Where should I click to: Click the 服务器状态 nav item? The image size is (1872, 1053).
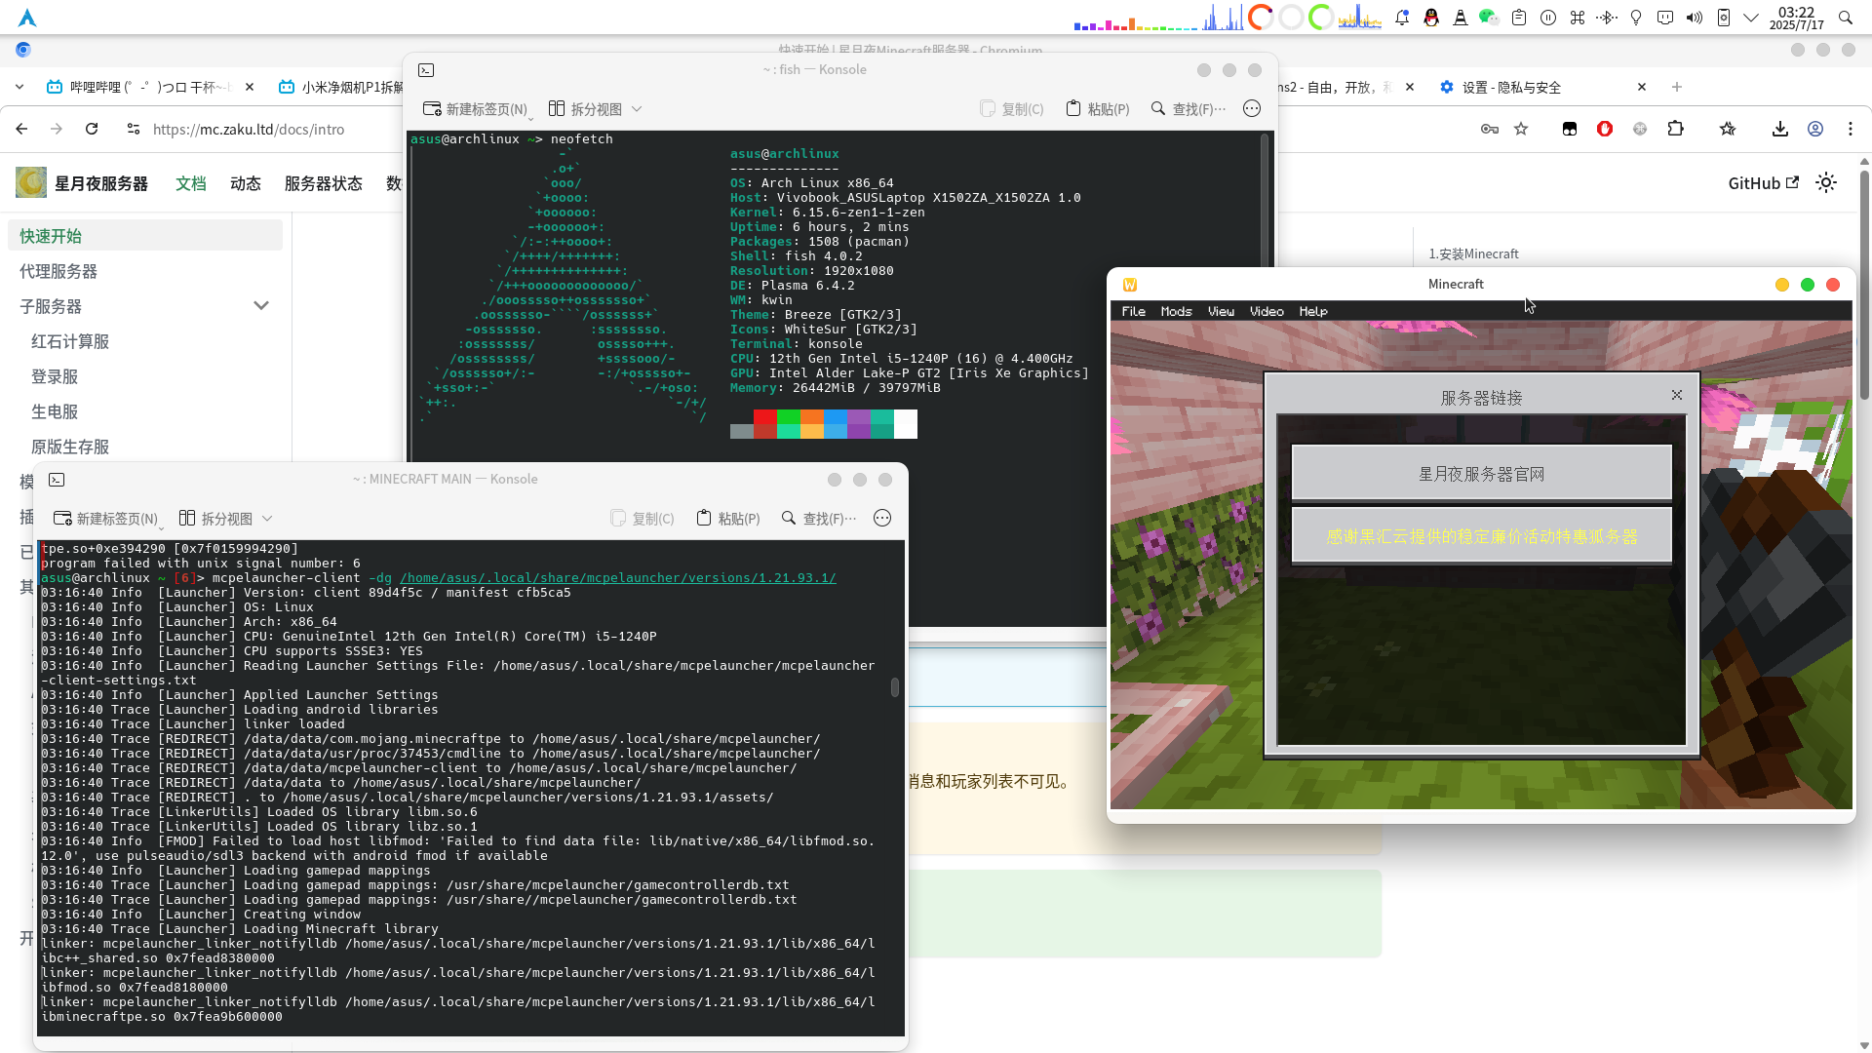point(324,183)
